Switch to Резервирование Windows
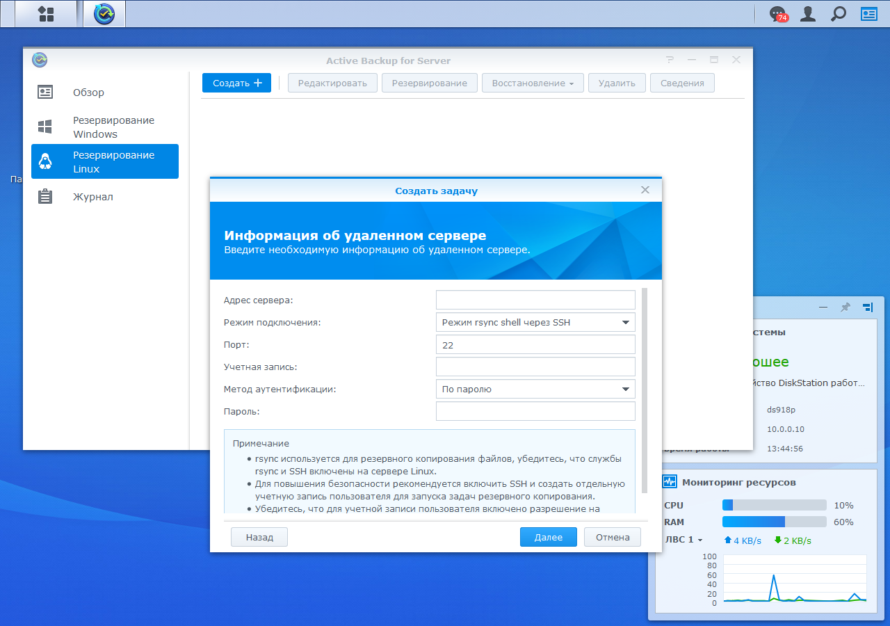 pyautogui.click(x=105, y=127)
